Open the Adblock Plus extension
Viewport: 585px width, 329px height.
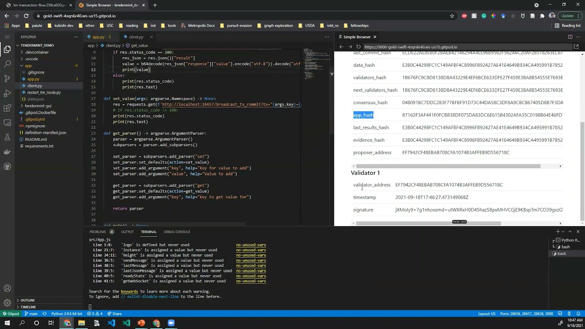pos(464,16)
